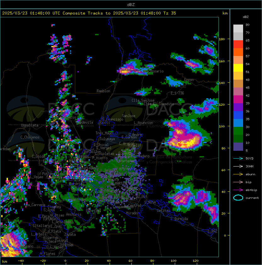Click the 'Encon' map label

189,80
